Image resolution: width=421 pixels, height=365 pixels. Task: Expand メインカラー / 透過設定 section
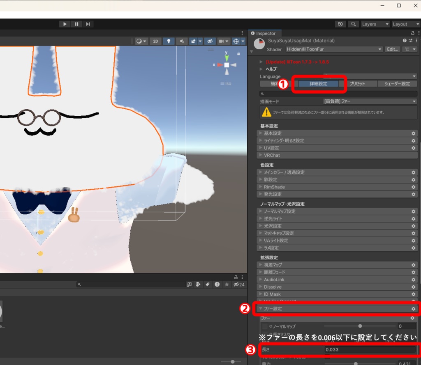[337, 172]
